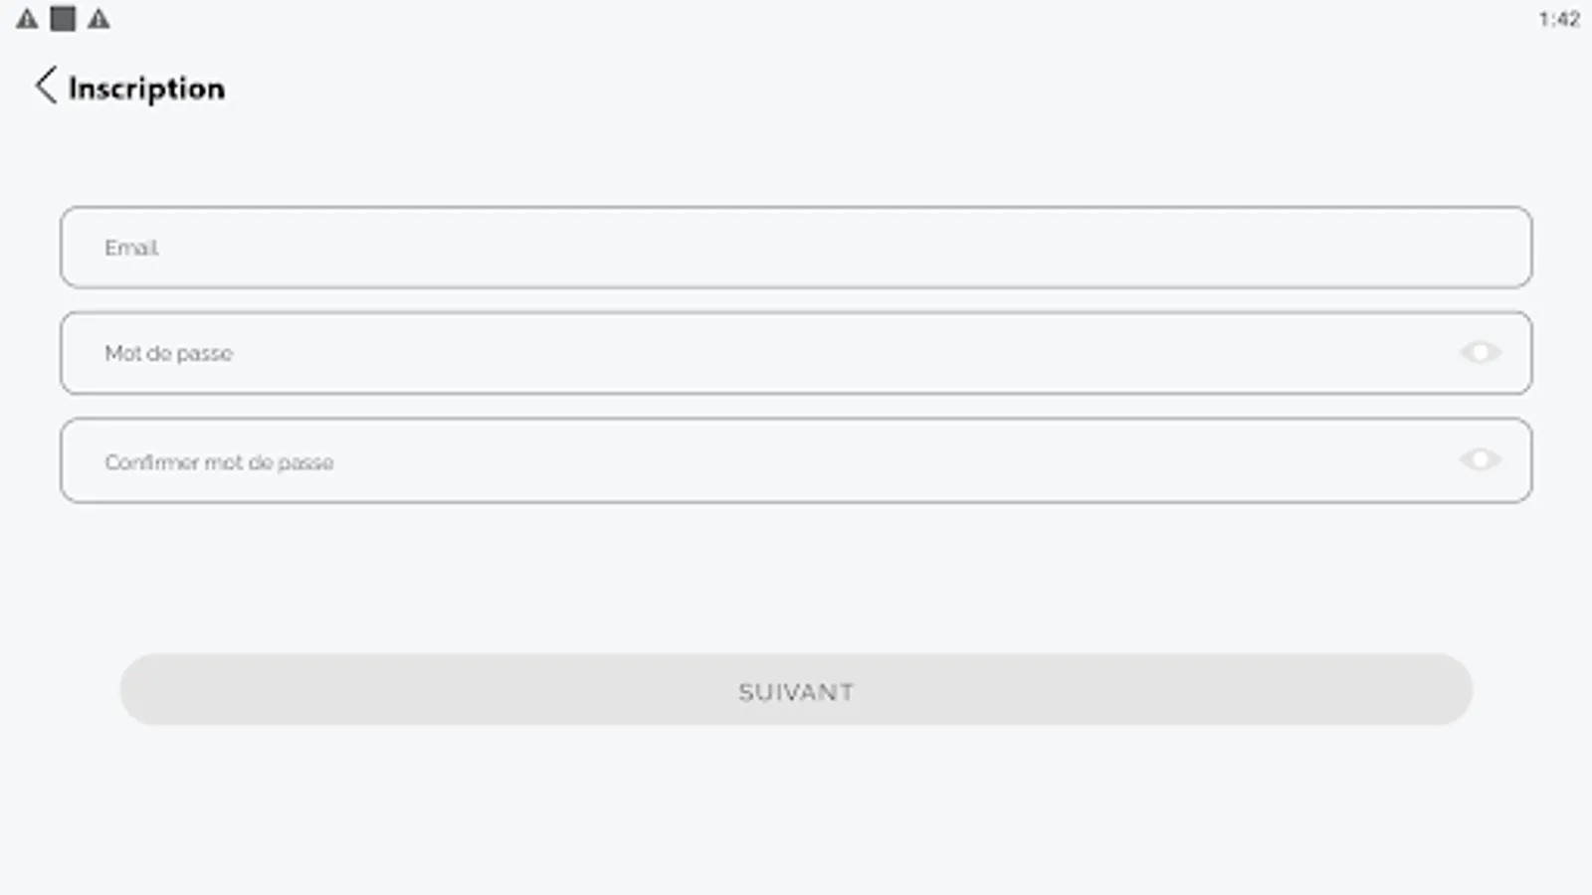Viewport: 1592px width, 895px height.
Task: Tap the chevron left of Inscription
Action: (x=46, y=87)
